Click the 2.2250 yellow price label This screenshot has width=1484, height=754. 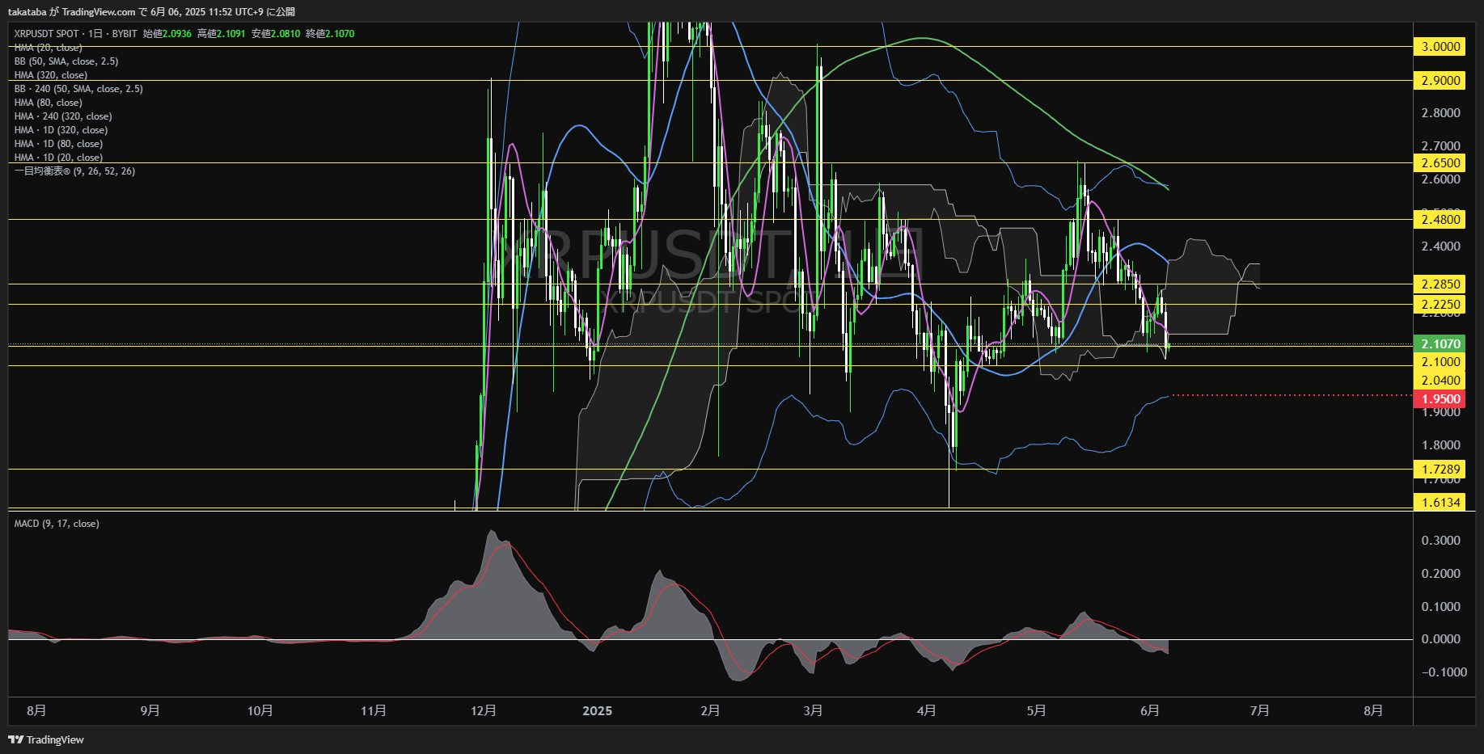coord(1440,305)
